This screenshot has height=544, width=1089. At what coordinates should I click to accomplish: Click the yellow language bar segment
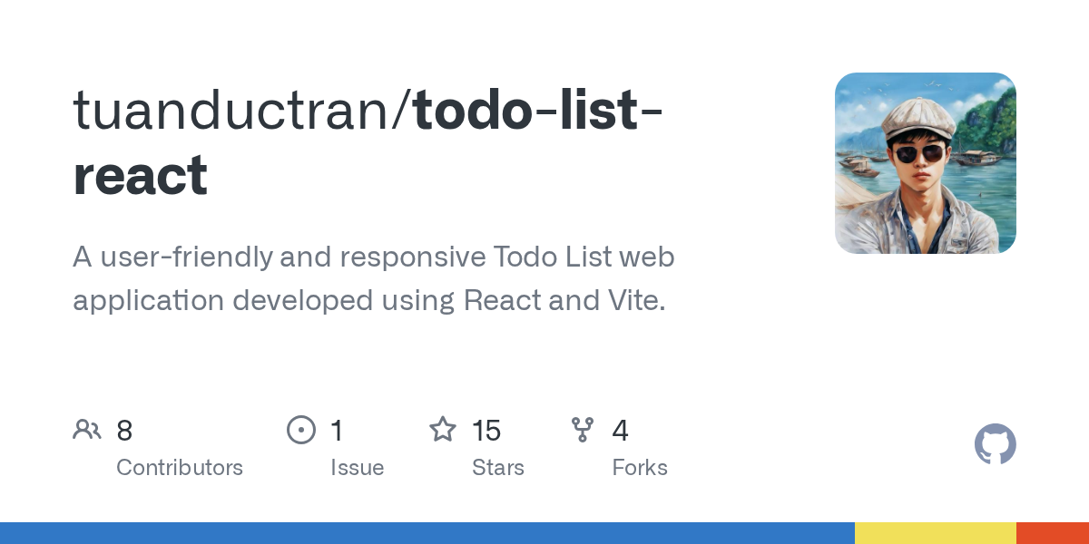point(936,533)
